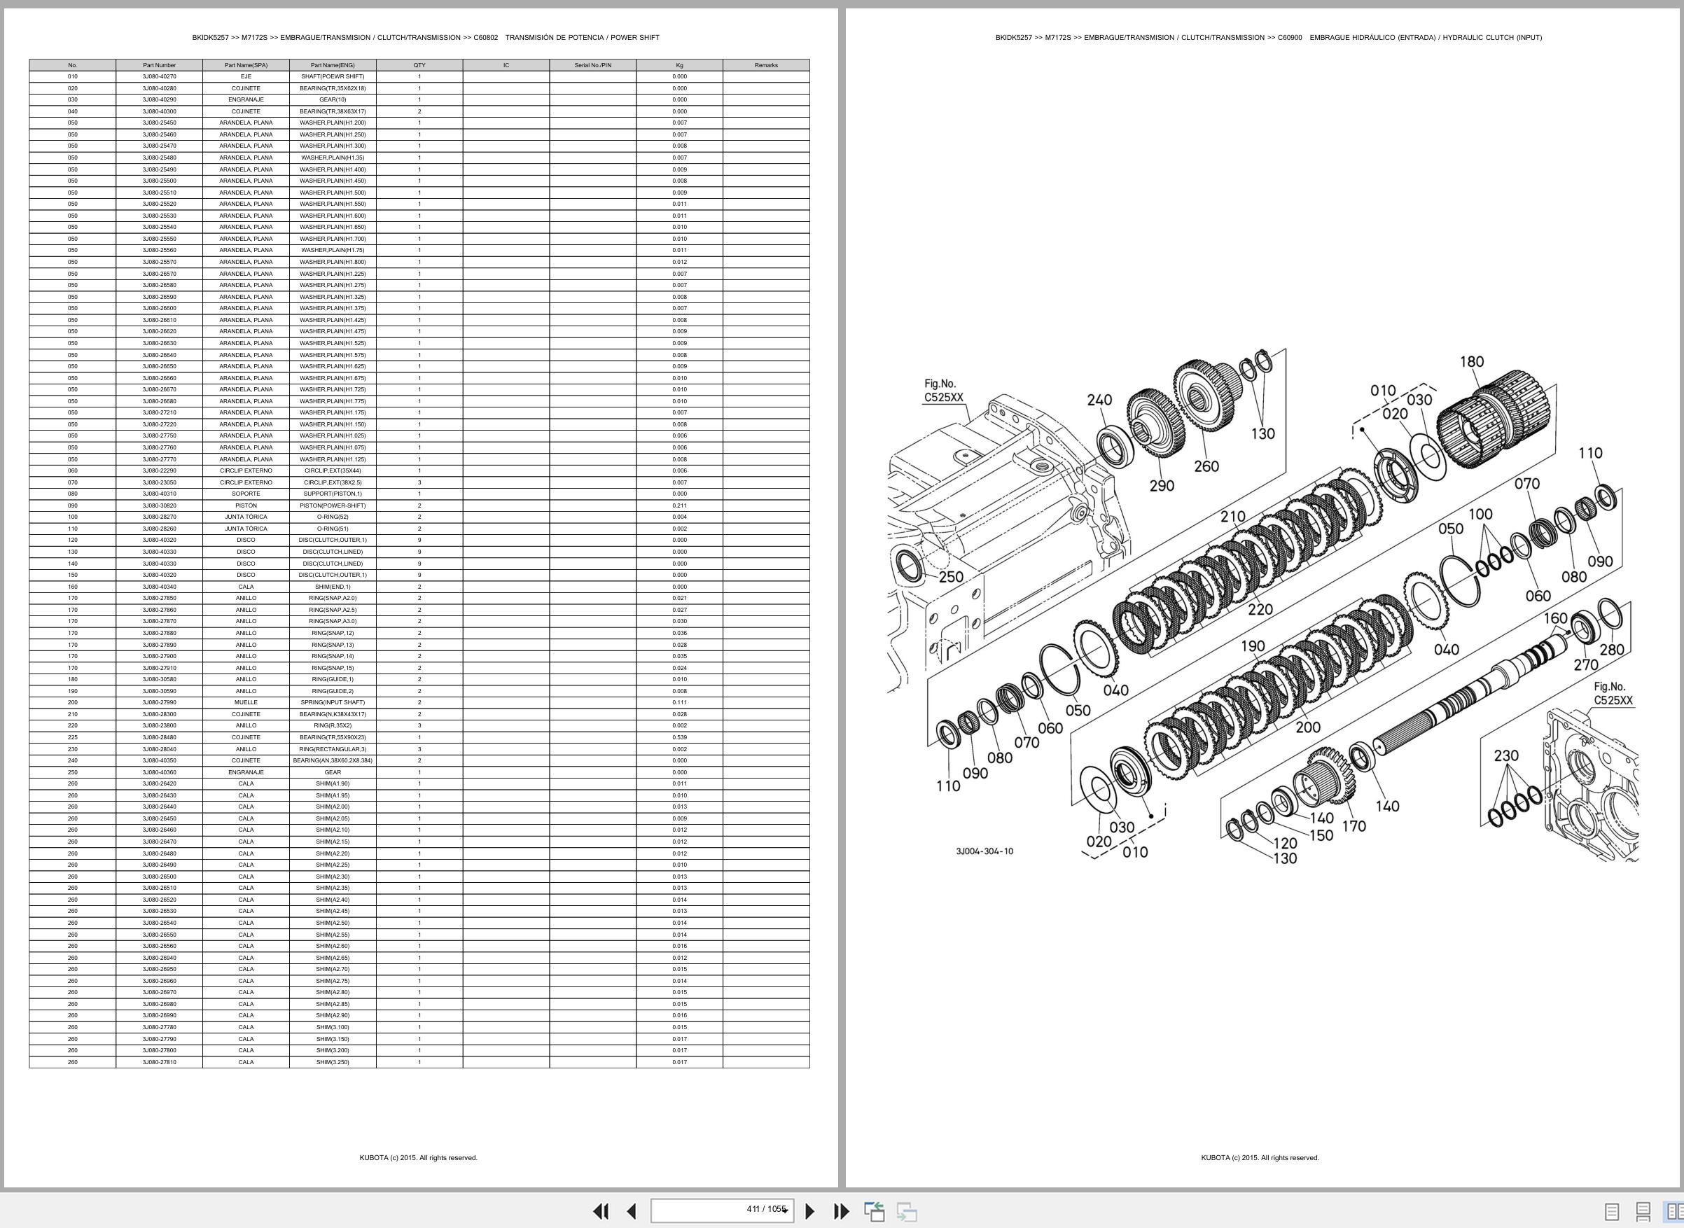The image size is (1684, 1228).
Task: Click callout 230 on the diagram
Action: (1506, 756)
